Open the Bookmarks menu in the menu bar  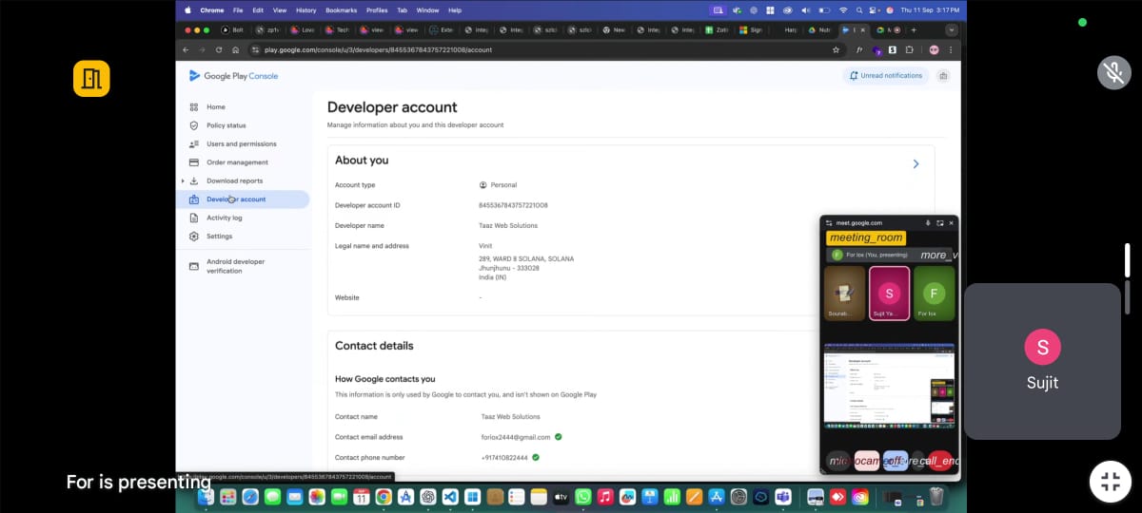pos(341,10)
